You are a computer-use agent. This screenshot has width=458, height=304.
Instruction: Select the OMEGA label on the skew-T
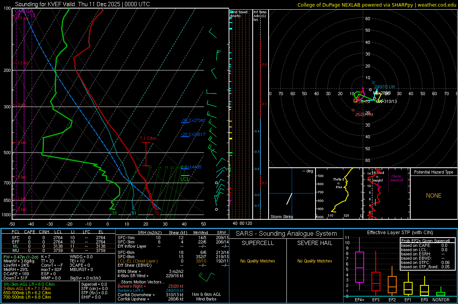tap(24, 11)
